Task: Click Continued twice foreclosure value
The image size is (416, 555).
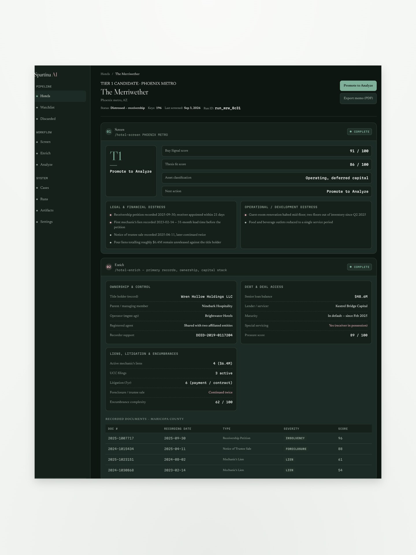Action: coord(220,393)
